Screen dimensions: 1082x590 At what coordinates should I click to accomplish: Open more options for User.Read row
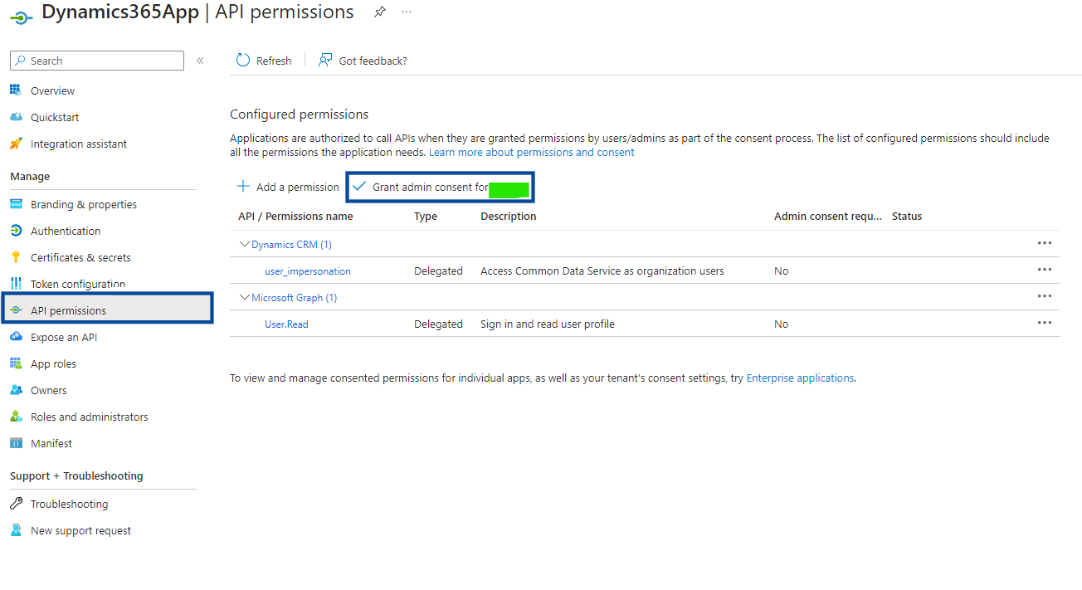(x=1045, y=323)
